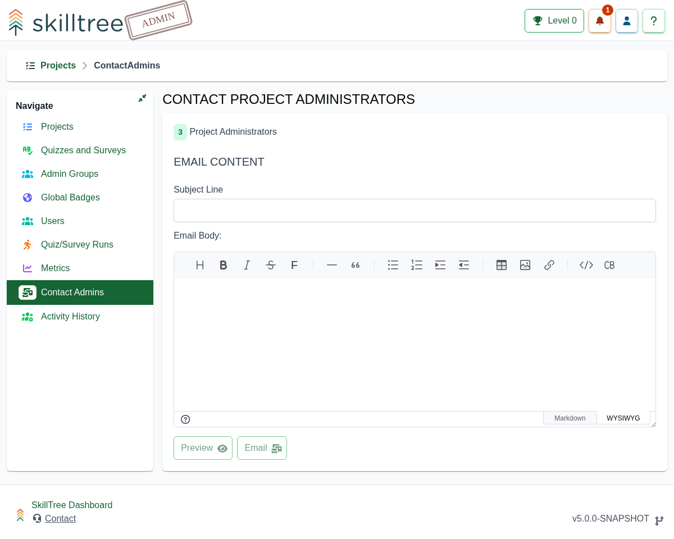Image resolution: width=674 pixels, height=539 pixels.
Task: Apply inline code formatting
Action: pos(586,265)
